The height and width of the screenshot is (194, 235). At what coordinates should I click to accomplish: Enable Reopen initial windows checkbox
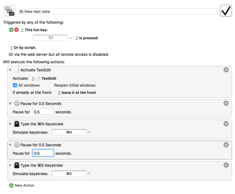pyautogui.click(x=51, y=85)
